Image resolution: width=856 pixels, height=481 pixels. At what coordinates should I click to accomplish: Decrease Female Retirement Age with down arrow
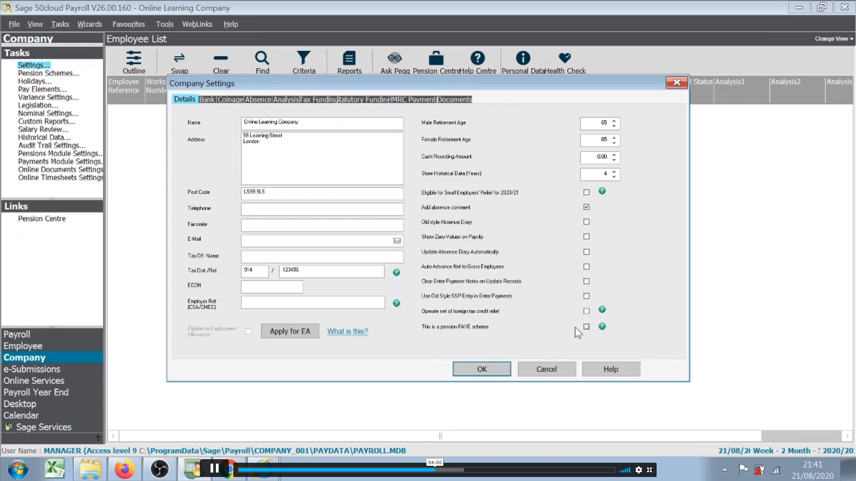(614, 143)
